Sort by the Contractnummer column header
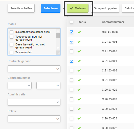 coord(113,22)
